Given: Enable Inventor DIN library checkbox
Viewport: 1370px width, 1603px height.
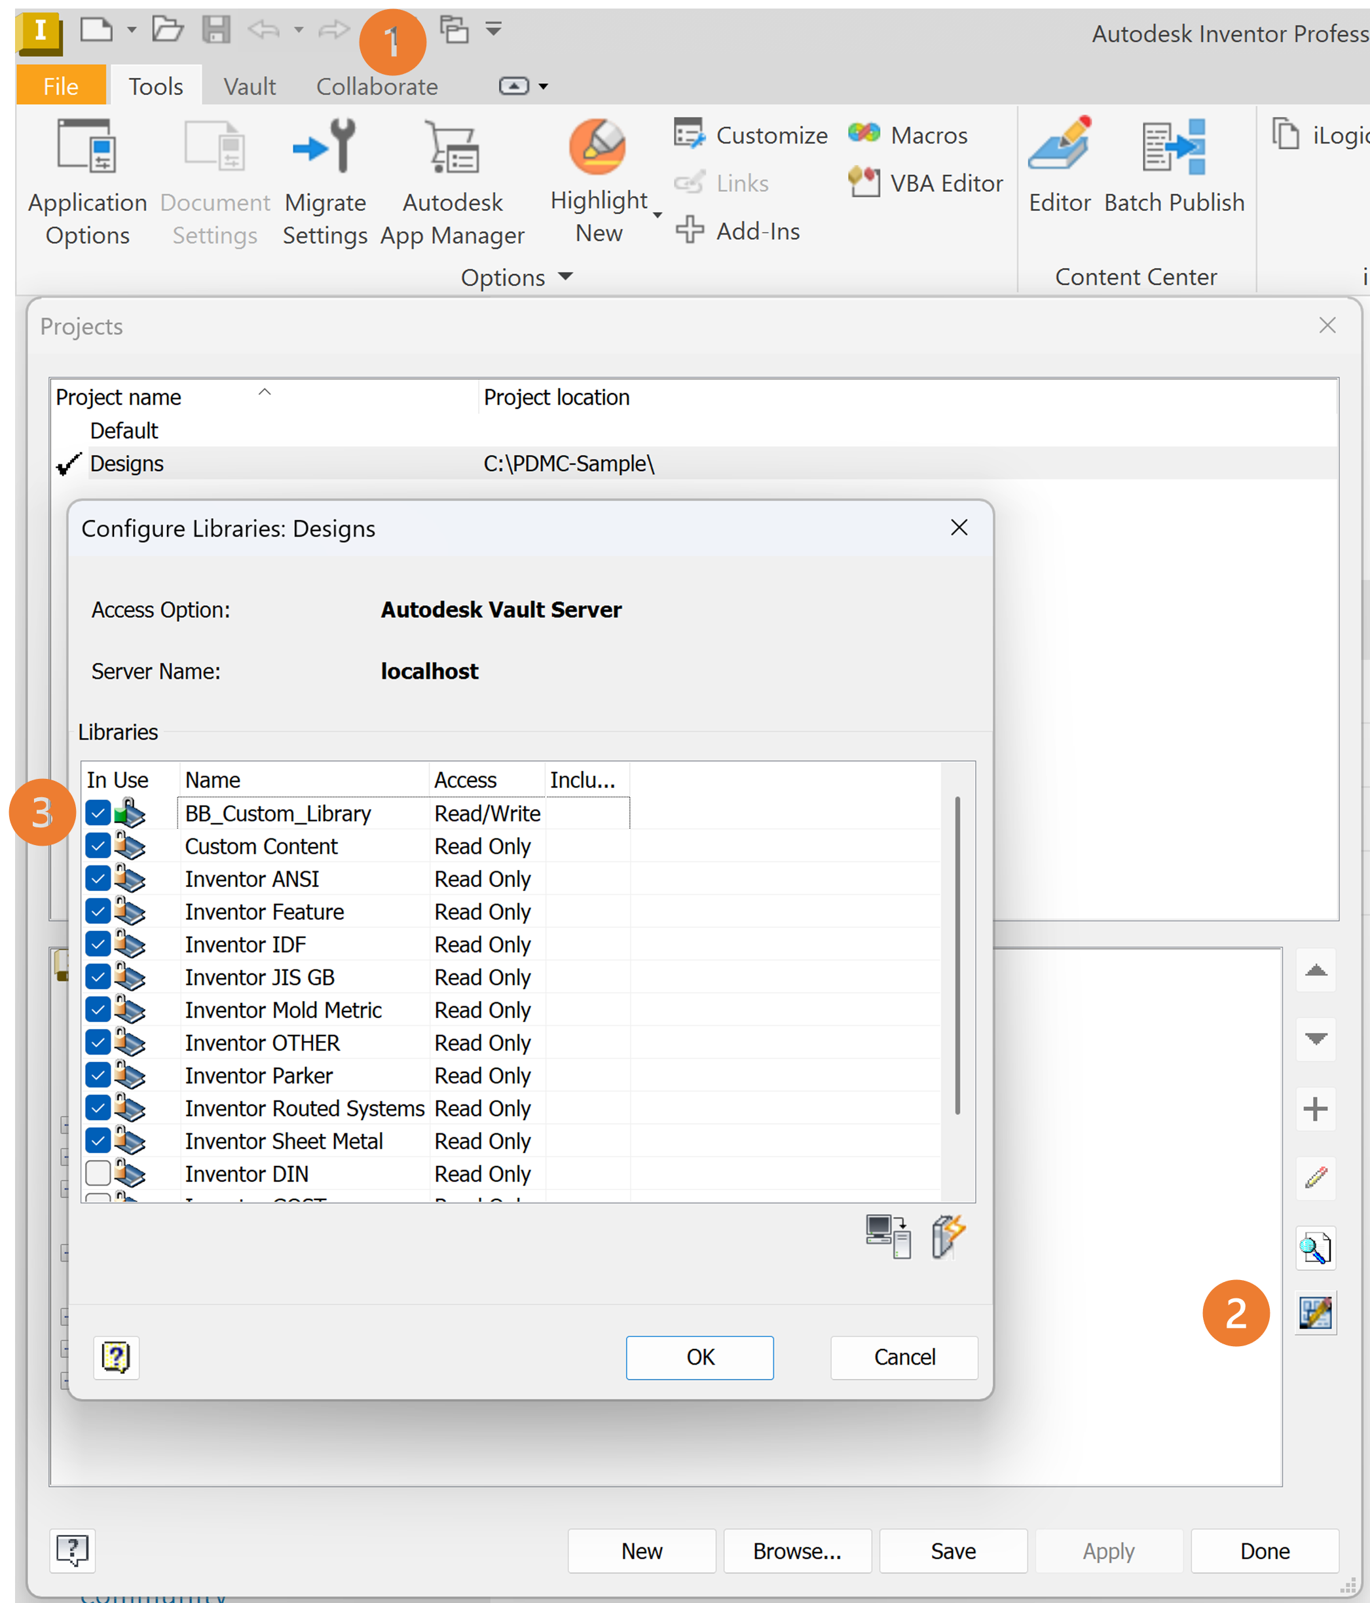Looking at the screenshot, I should tap(98, 1174).
